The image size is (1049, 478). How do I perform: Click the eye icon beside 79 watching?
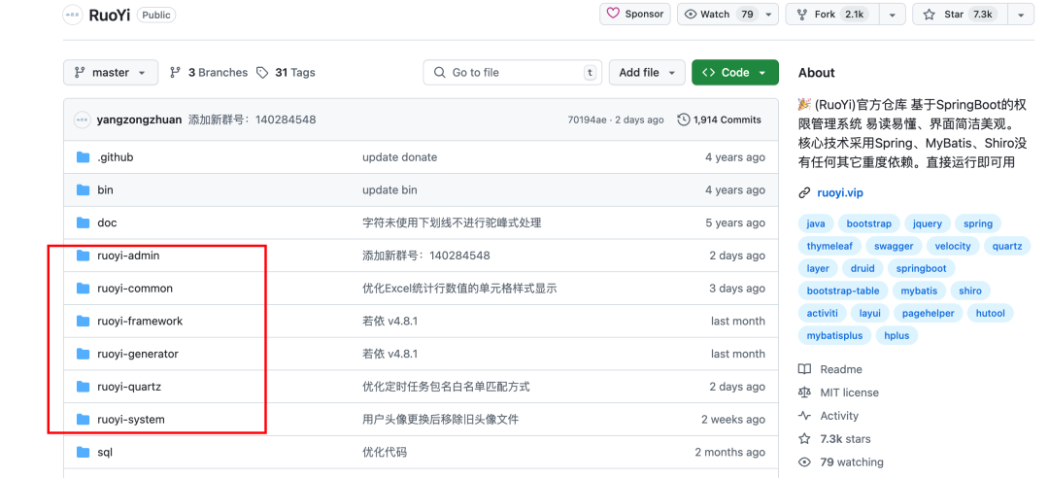click(805, 462)
